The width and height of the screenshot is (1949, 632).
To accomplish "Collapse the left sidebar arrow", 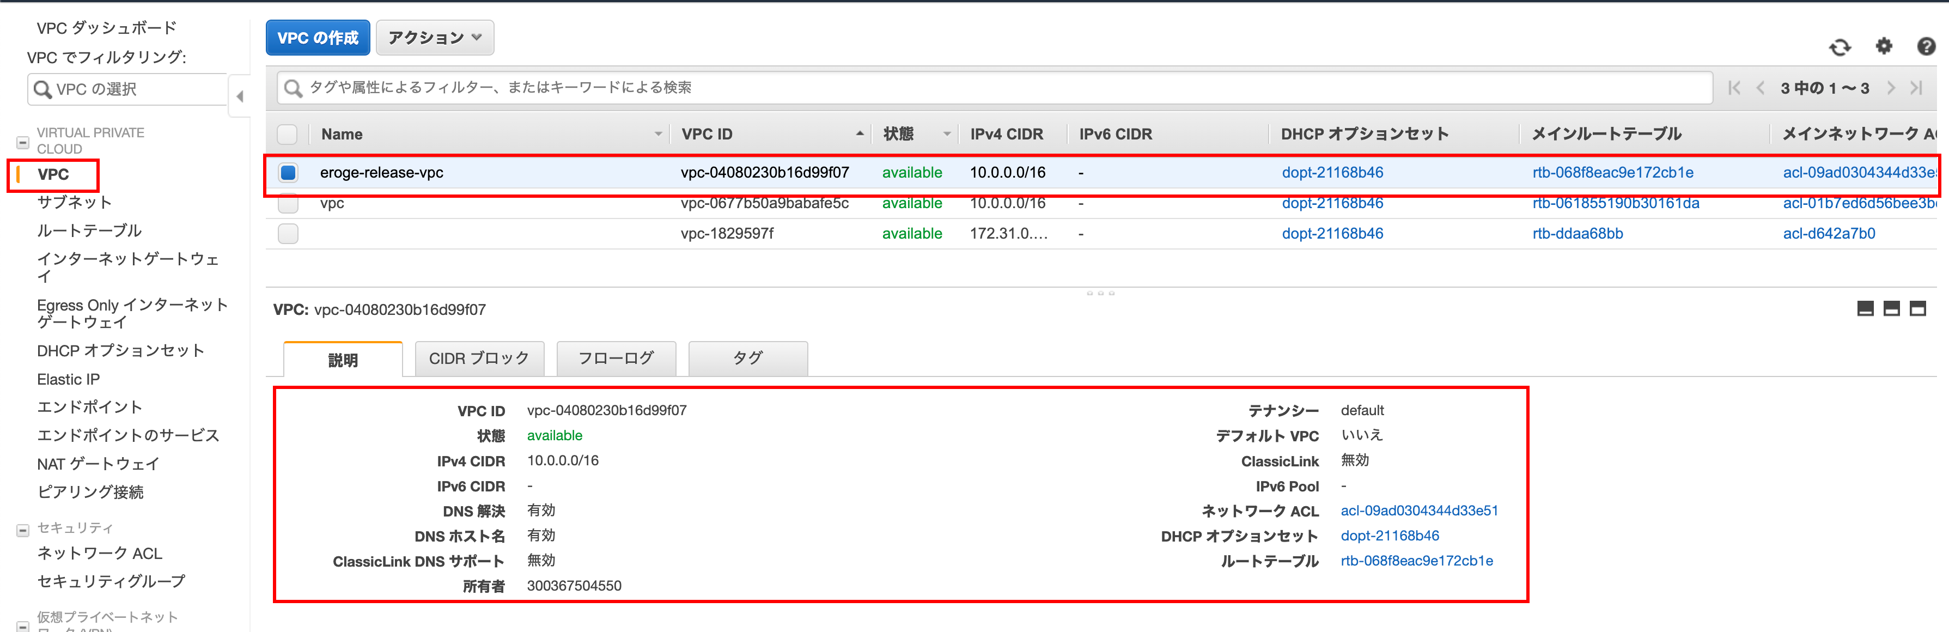I will [240, 96].
